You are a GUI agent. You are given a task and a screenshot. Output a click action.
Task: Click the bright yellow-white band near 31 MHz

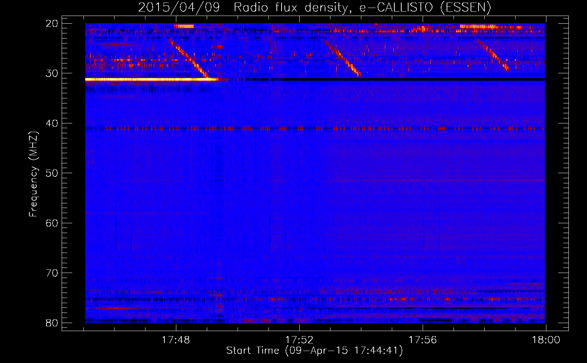click(152, 79)
